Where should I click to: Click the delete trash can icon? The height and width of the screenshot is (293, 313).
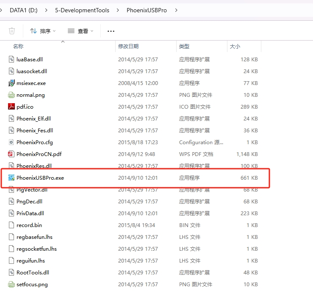pyautogui.click(x=12, y=31)
